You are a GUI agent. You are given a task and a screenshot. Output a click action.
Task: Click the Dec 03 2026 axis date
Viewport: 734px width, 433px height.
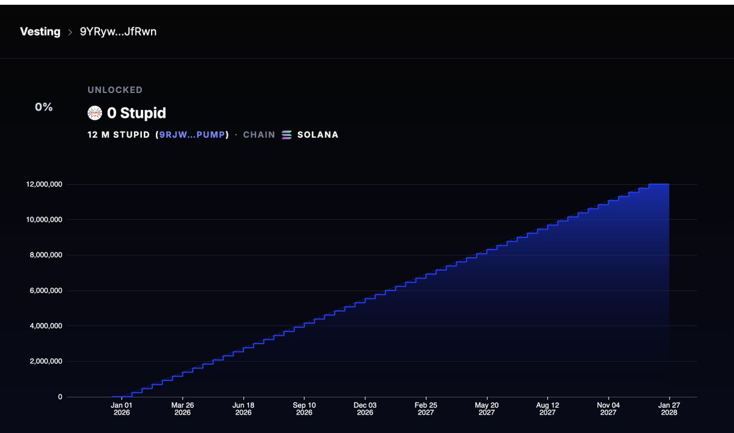pyautogui.click(x=365, y=409)
